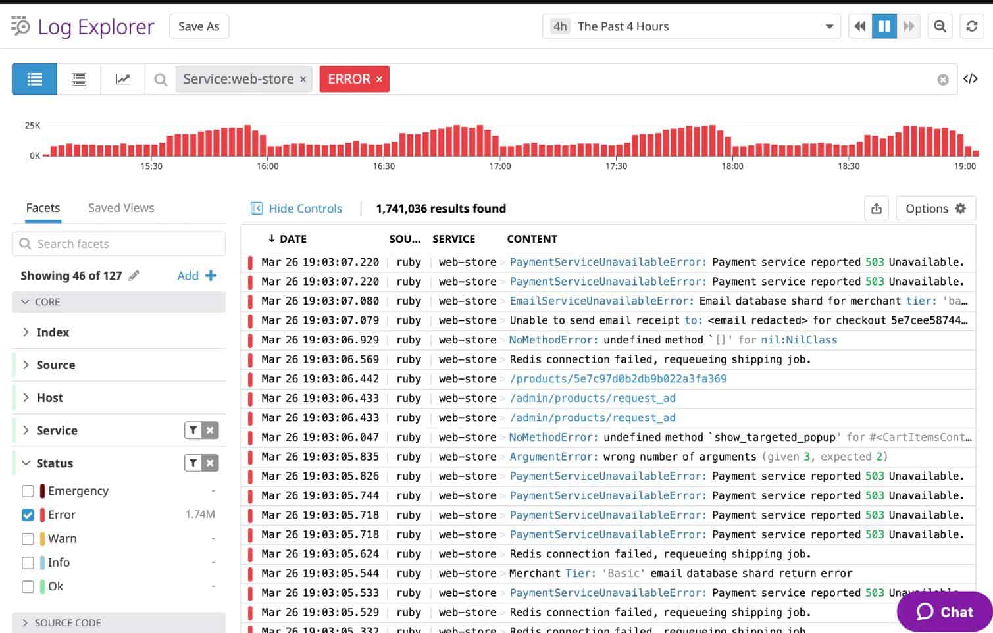
Task: Click the Save As button
Action: 199,26
